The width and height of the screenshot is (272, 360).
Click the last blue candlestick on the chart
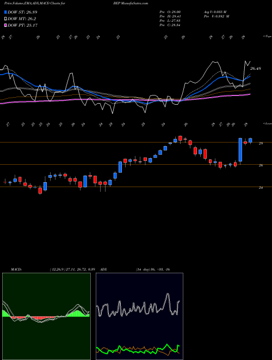pos(250,140)
